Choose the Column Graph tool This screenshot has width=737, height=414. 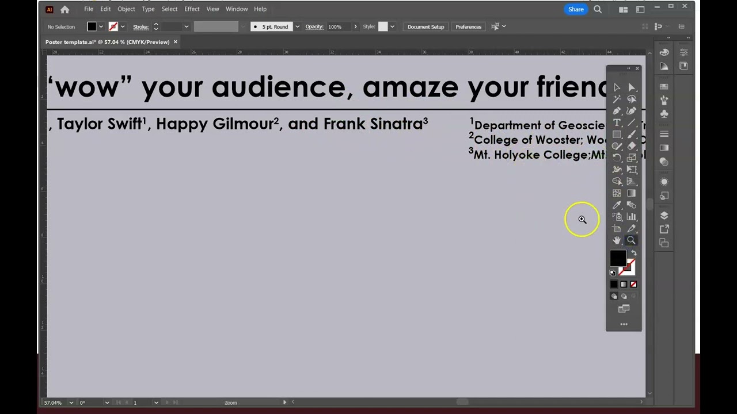click(x=632, y=217)
